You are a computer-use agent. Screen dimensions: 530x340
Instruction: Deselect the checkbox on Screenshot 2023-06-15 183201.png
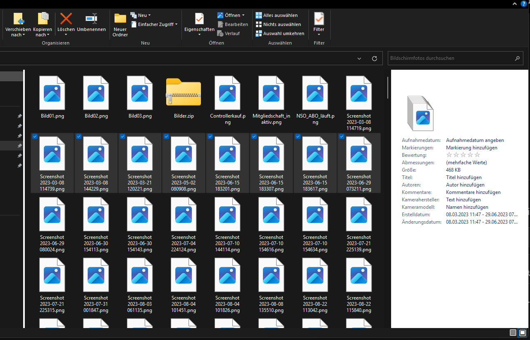210,136
